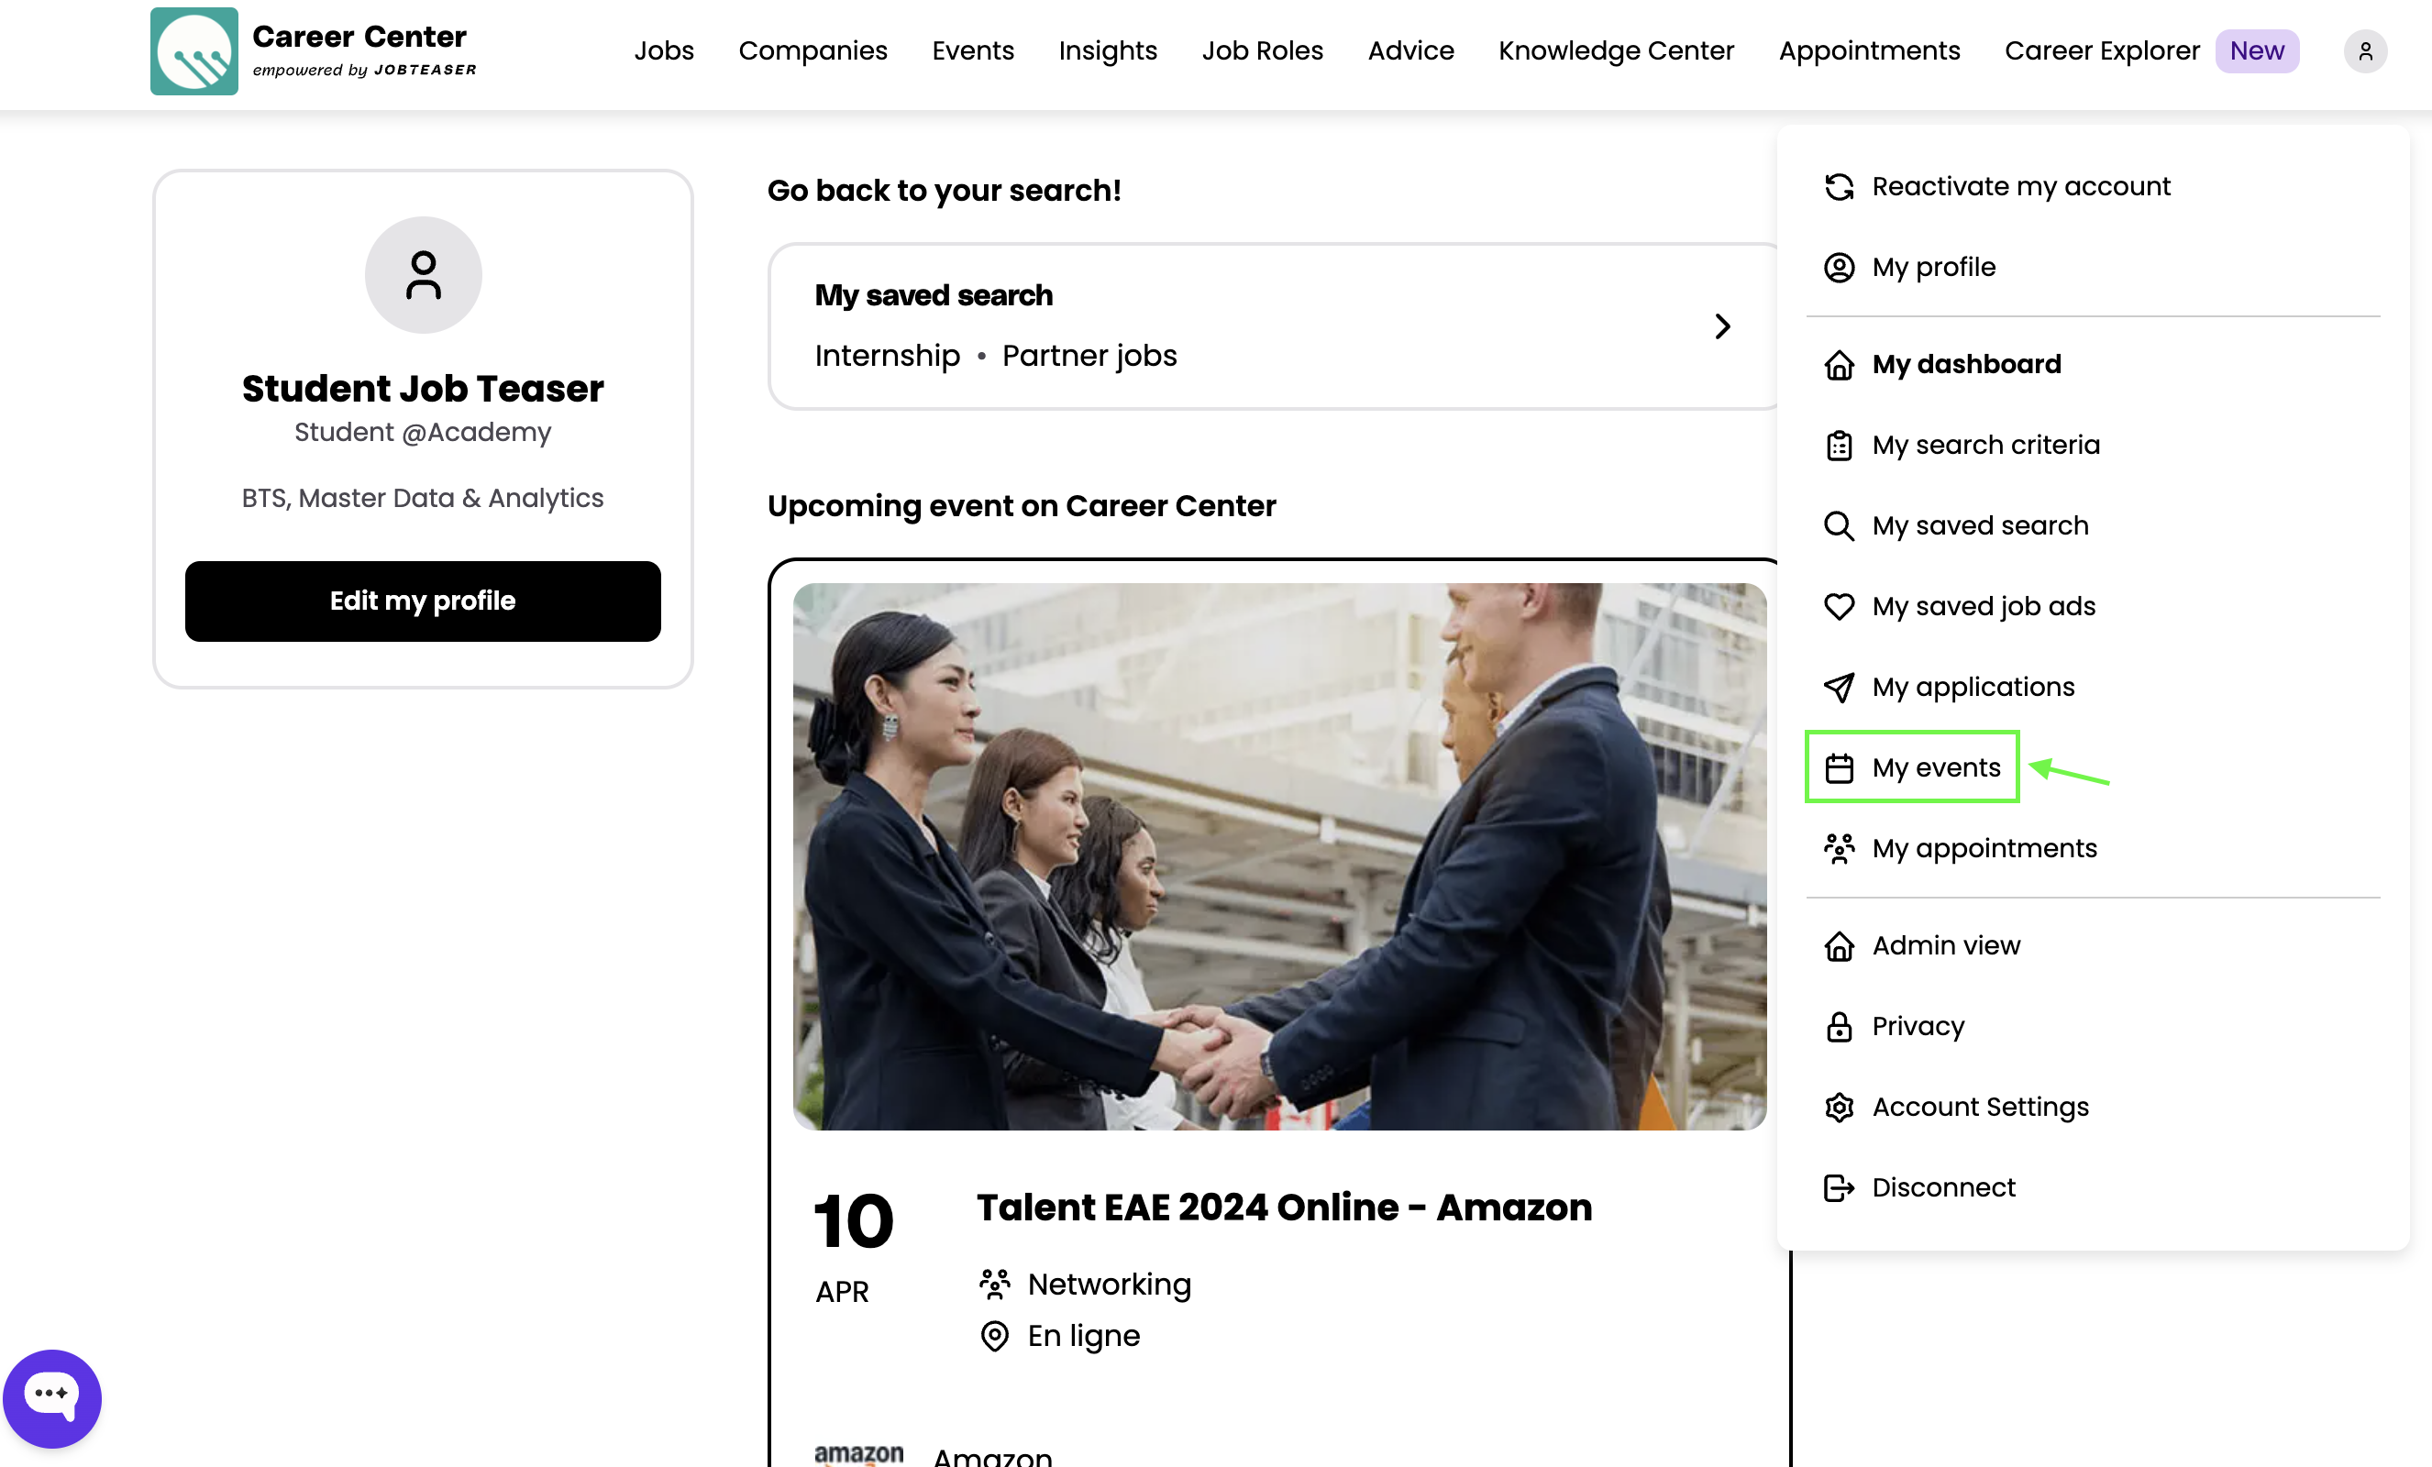Click the Go back to your search! heading
Image resolution: width=2432 pixels, height=1467 pixels.
coord(944,191)
